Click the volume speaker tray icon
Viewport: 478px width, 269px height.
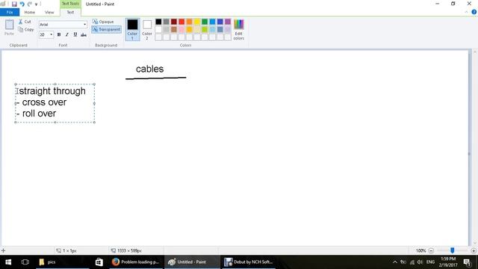[x=420, y=262]
